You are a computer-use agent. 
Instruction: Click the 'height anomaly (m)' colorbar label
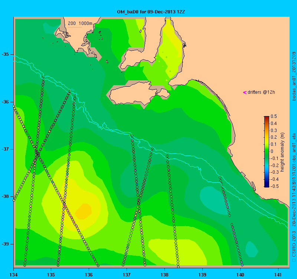282,152
